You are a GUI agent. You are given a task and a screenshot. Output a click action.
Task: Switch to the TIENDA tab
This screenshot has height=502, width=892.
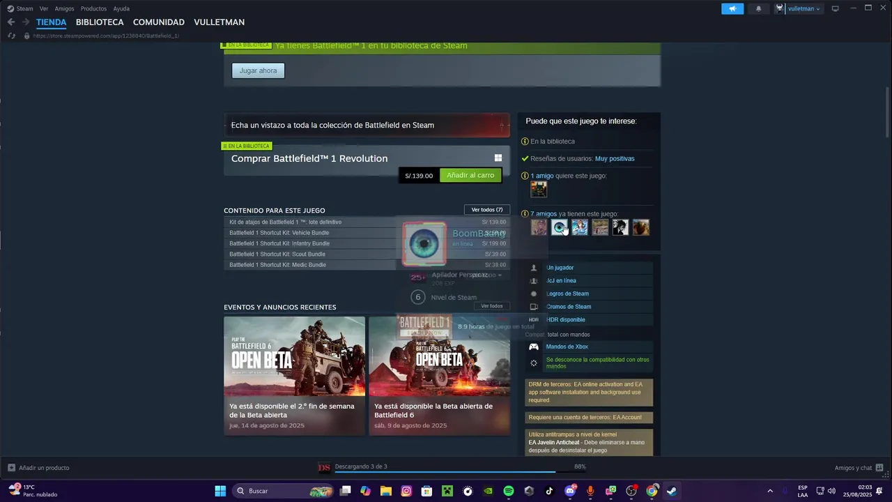click(x=51, y=22)
